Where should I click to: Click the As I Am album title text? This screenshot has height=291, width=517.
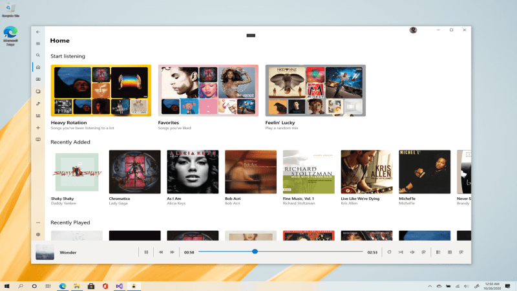coord(174,199)
